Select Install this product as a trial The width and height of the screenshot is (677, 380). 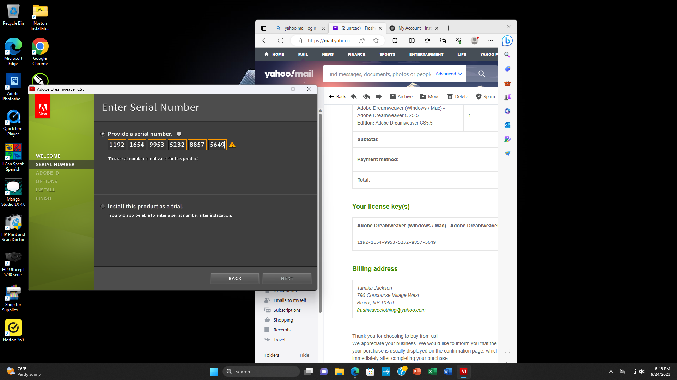click(x=103, y=207)
